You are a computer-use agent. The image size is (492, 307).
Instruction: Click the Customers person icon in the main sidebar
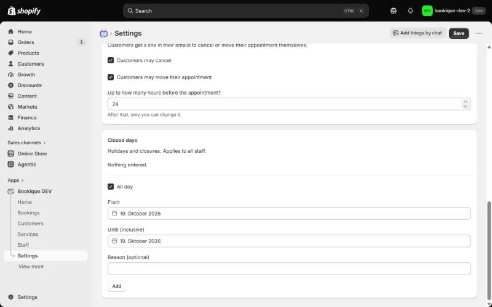coord(11,64)
